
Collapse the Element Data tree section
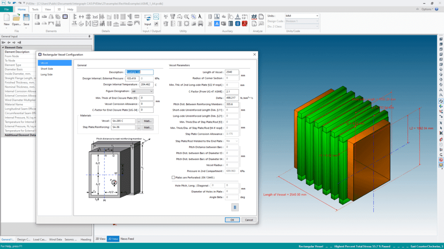pos(3,48)
